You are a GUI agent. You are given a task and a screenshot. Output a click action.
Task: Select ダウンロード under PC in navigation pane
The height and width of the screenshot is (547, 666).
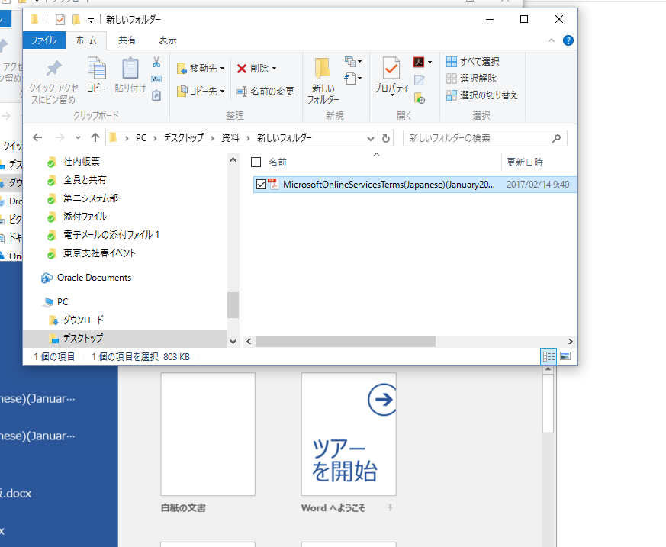click(x=83, y=320)
